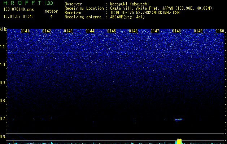Screen dimensions: 227x144
Task: Click the 0148 time marker
Action: [176, 31]
